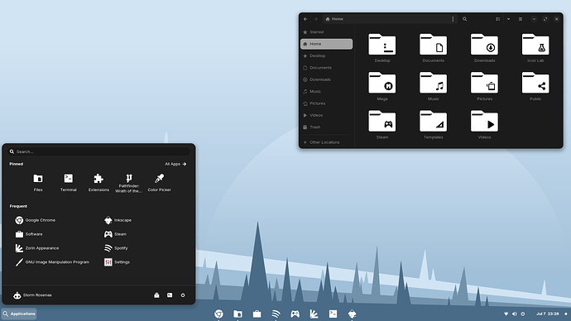The height and width of the screenshot is (321, 571).
Task: Select the Videos folder in Files
Action: (x=484, y=125)
